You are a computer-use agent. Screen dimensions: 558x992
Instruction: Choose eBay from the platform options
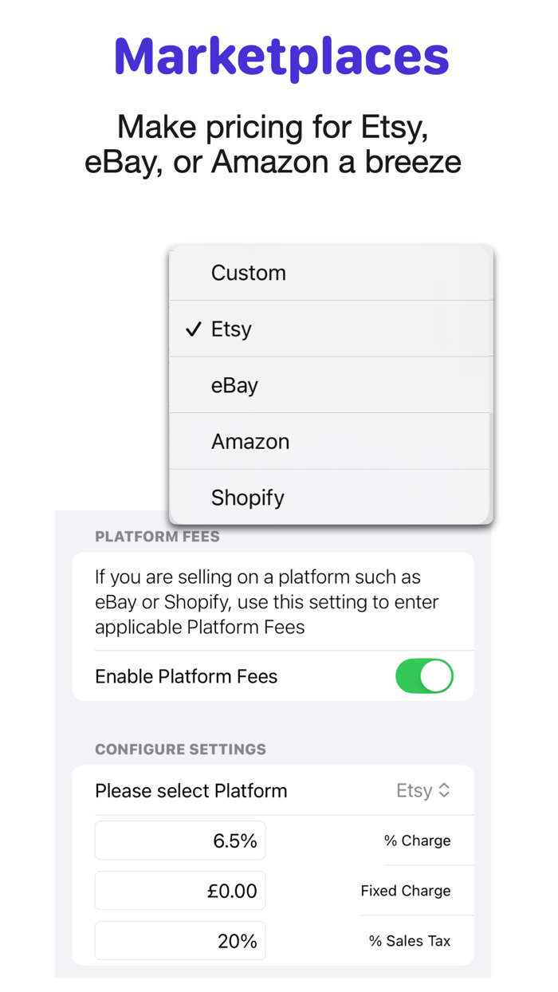tap(234, 385)
